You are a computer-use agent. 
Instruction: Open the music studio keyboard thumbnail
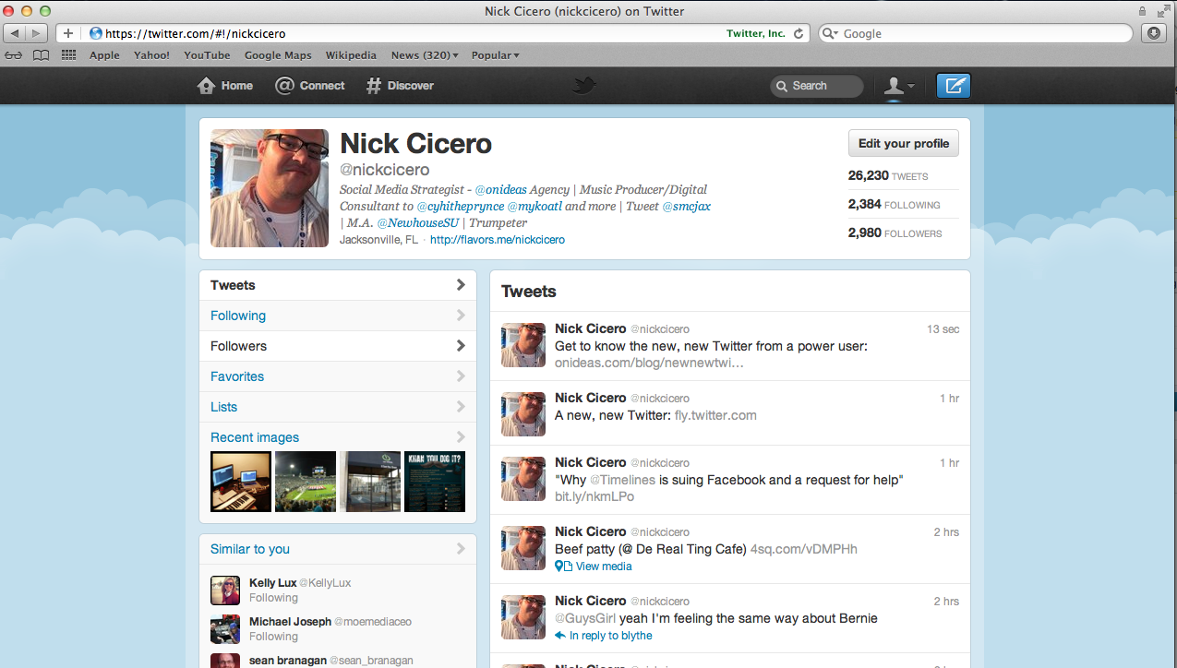coord(241,482)
